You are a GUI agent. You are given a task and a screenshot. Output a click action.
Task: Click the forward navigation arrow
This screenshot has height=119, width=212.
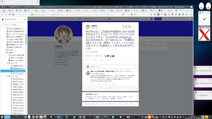click(6, 15)
